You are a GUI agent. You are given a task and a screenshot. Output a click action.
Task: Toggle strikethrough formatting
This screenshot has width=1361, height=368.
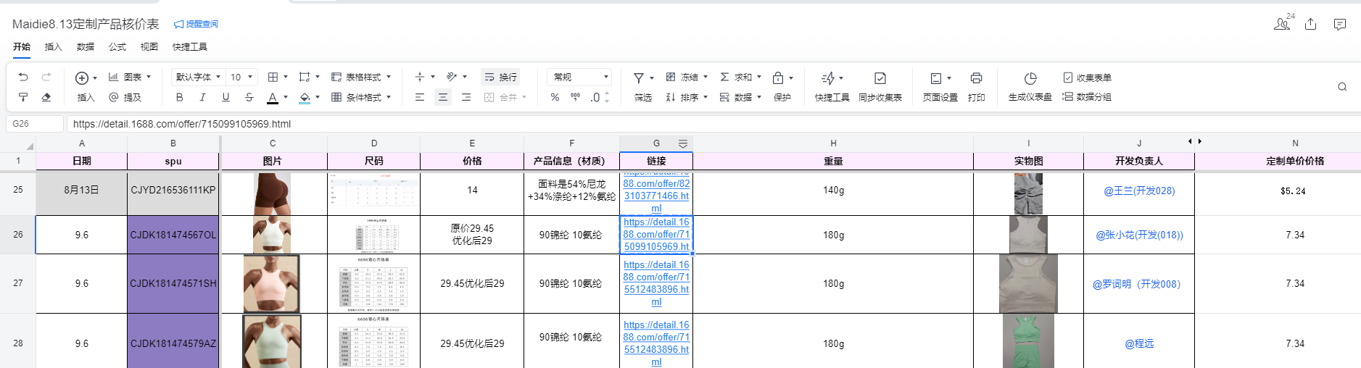[249, 97]
